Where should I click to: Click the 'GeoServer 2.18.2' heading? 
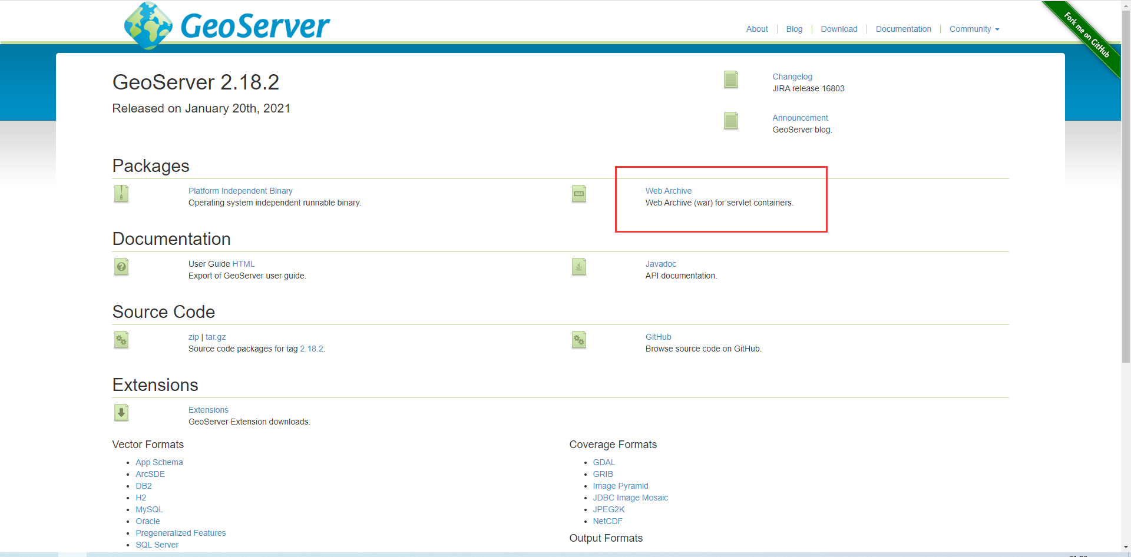[x=196, y=82]
